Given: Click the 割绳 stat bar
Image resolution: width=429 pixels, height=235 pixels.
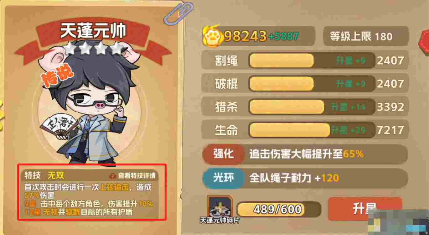Looking at the screenshot, I should [312, 61].
